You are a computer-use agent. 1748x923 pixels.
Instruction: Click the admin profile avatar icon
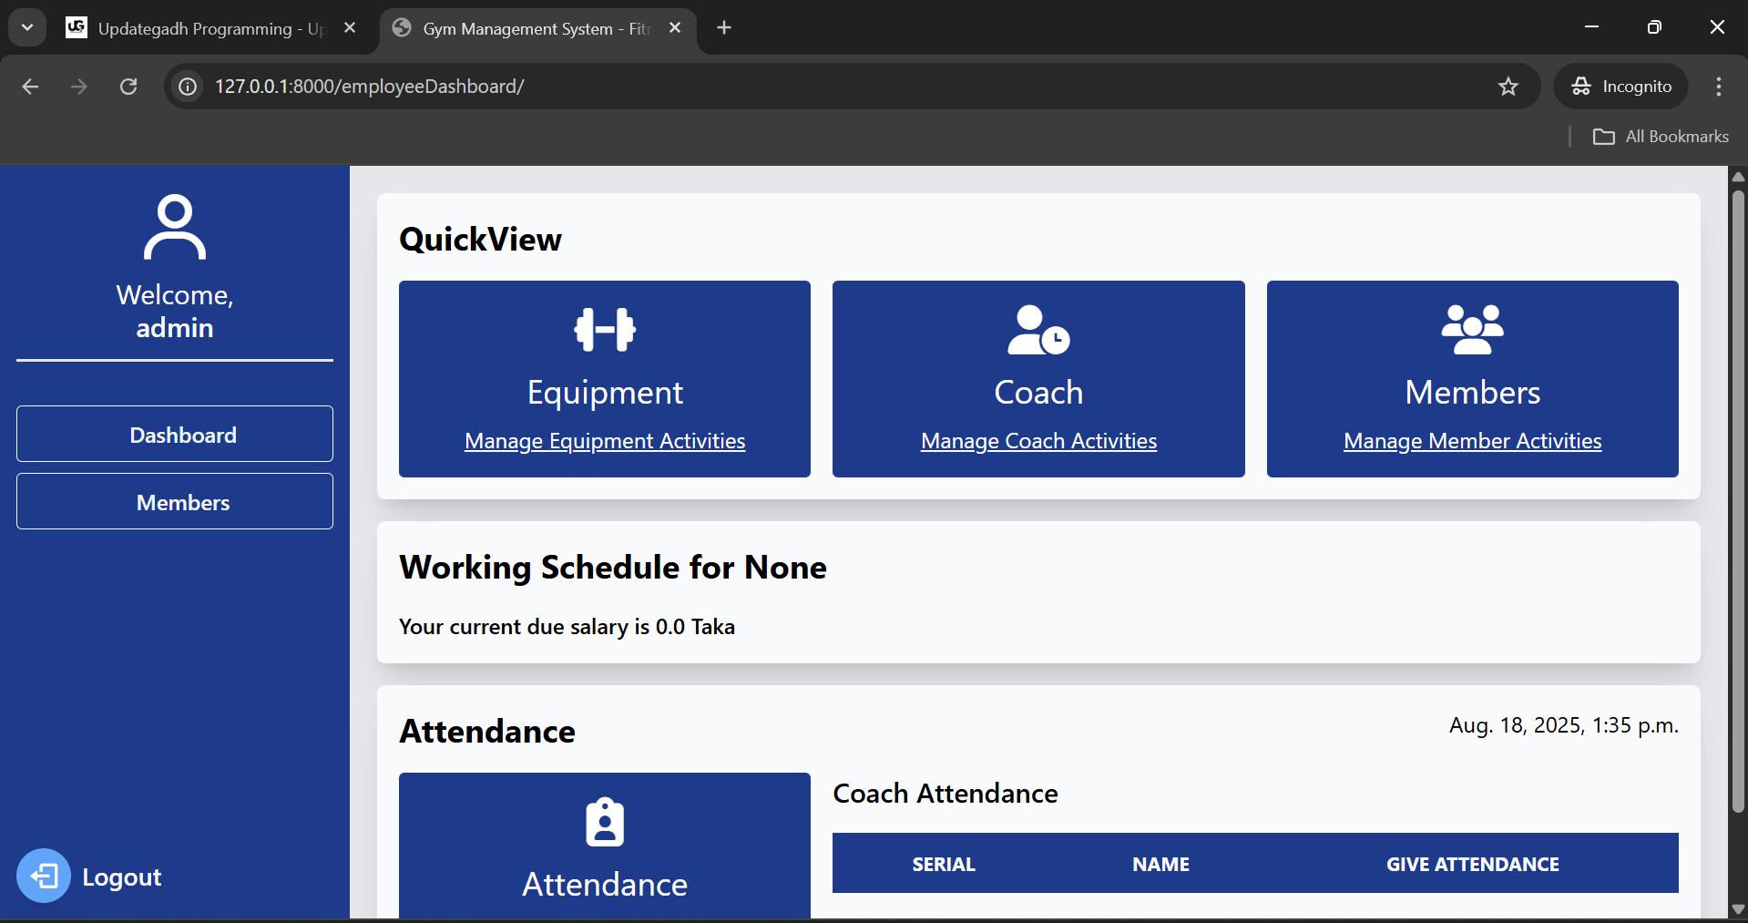coord(174,226)
